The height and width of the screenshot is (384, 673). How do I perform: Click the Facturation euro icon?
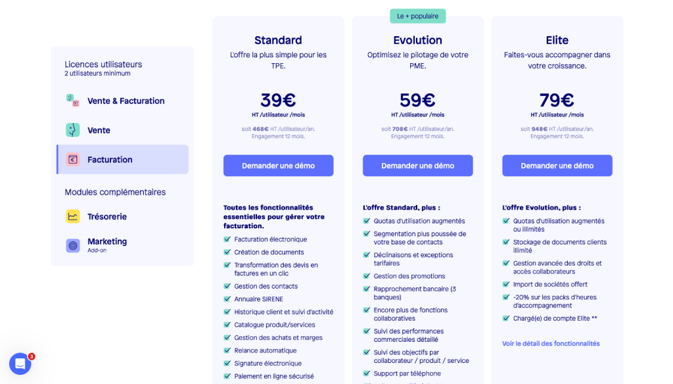[72, 159]
